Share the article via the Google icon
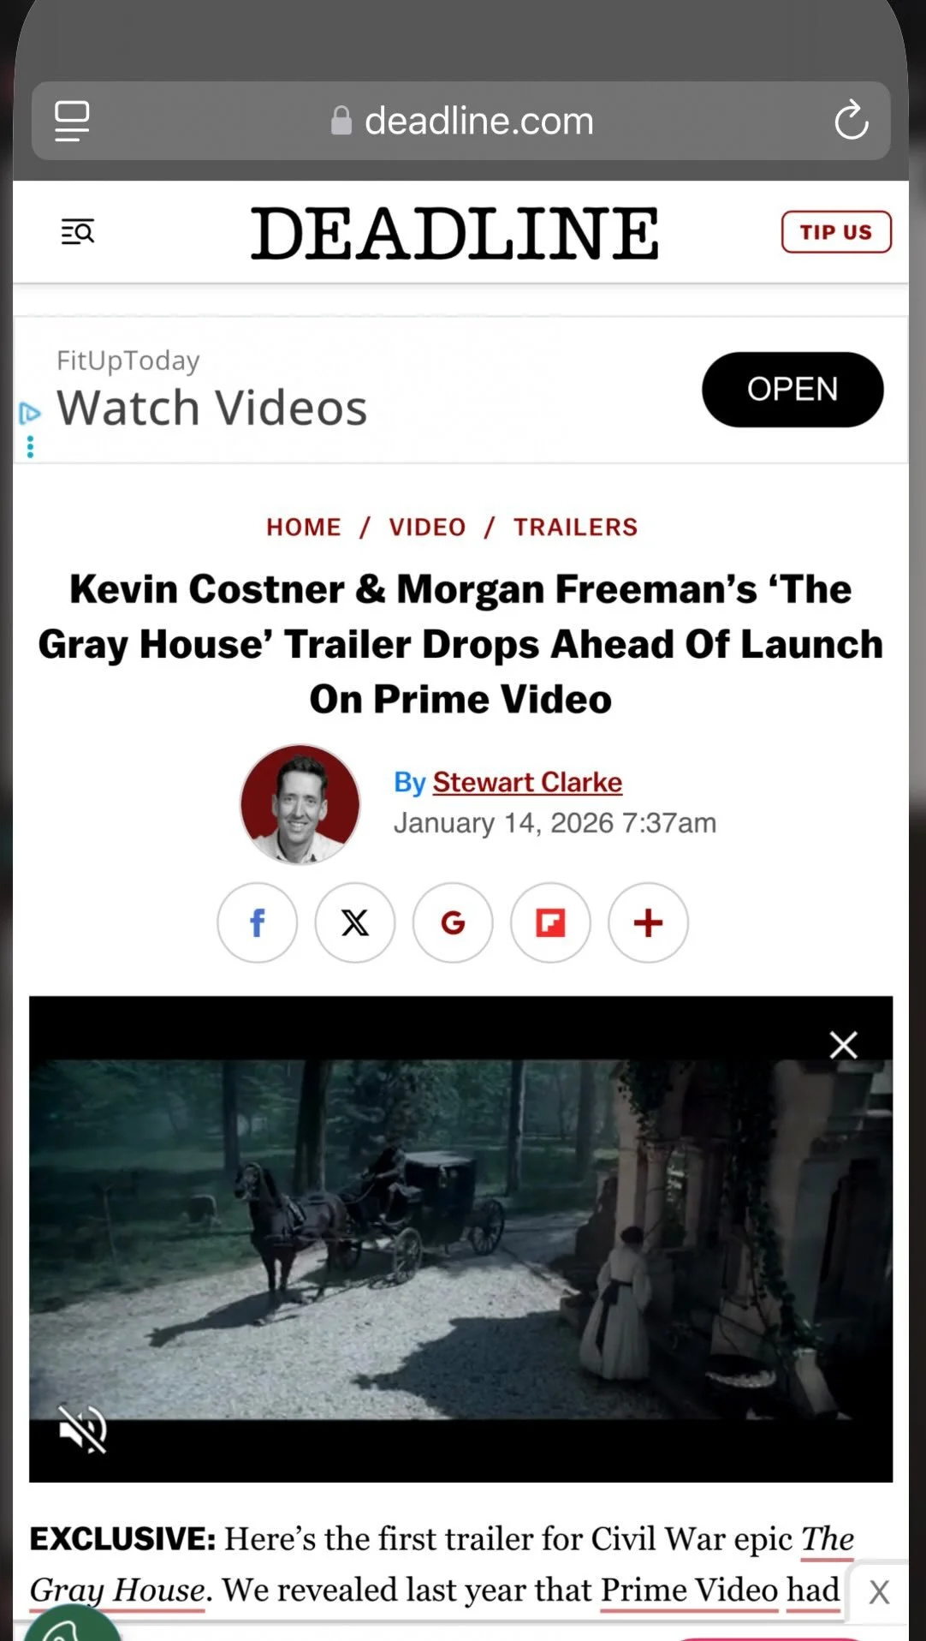 (x=453, y=922)
